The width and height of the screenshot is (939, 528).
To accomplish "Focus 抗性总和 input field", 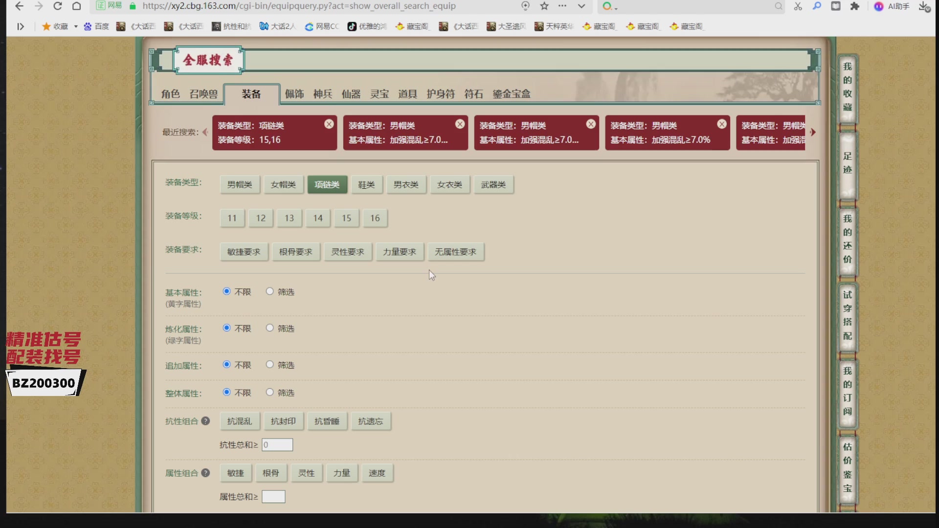I will (x=277, y=445).
